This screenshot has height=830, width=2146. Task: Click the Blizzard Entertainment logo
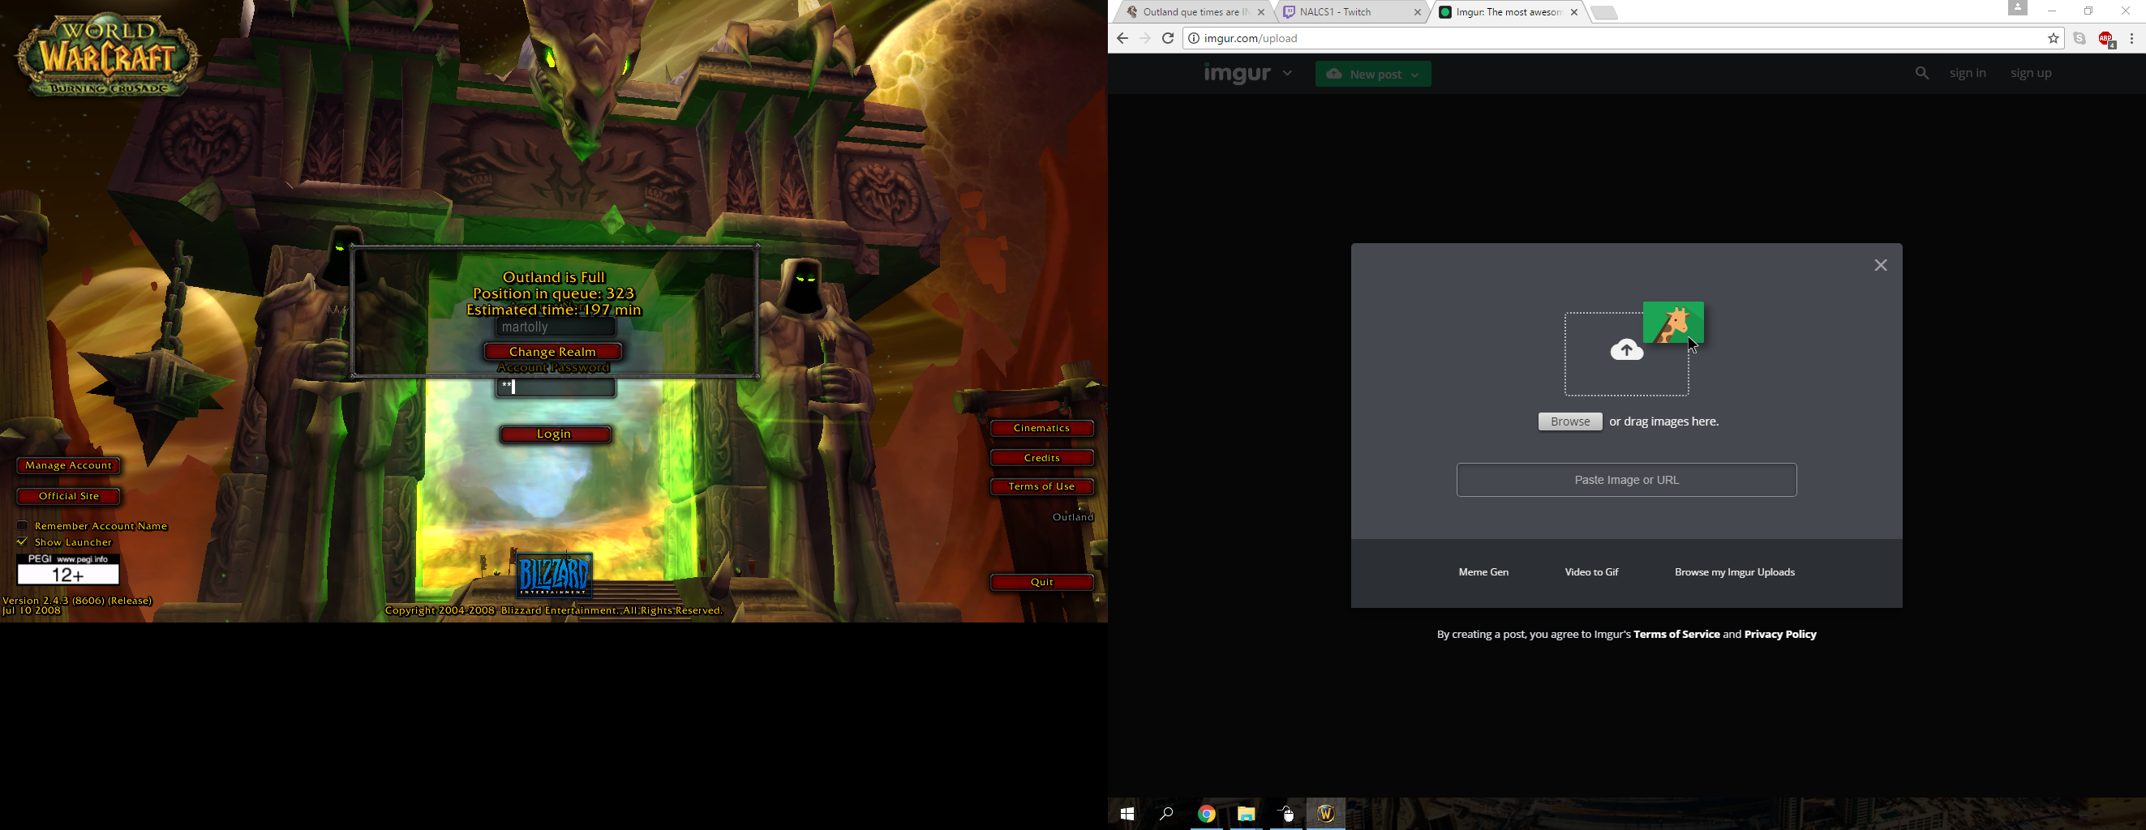click(x=554, y=575)
